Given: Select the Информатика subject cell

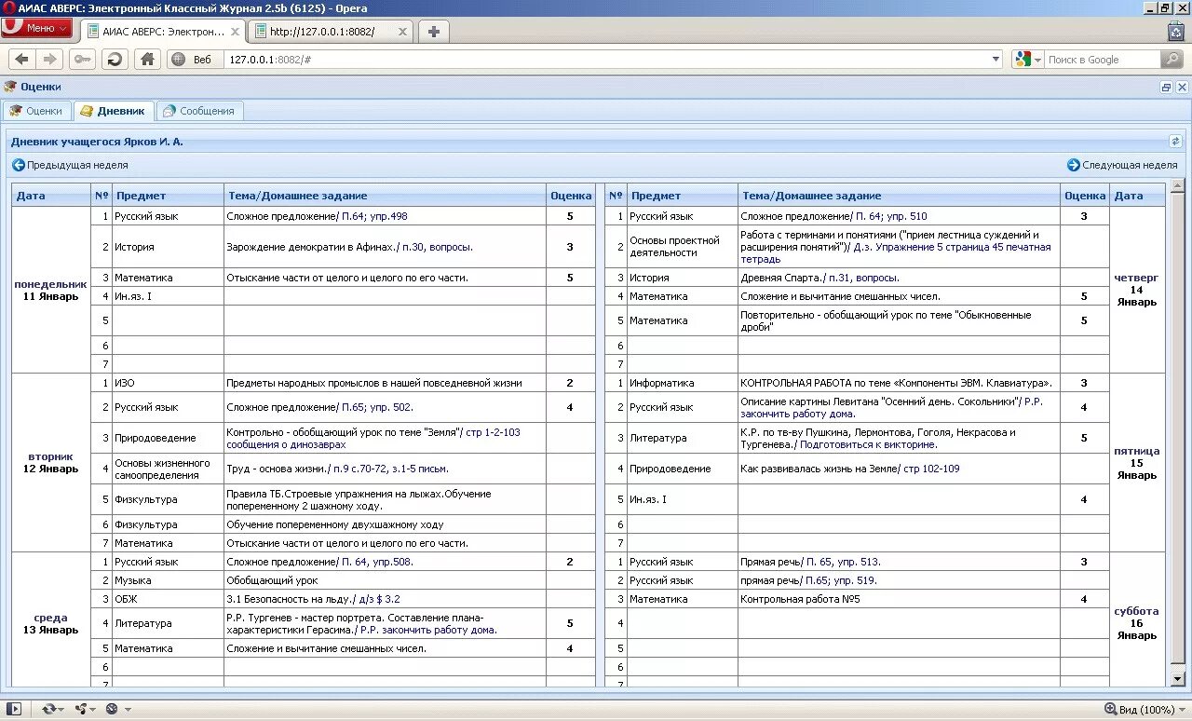Looking at the screenshot, I should click(683, 383).
